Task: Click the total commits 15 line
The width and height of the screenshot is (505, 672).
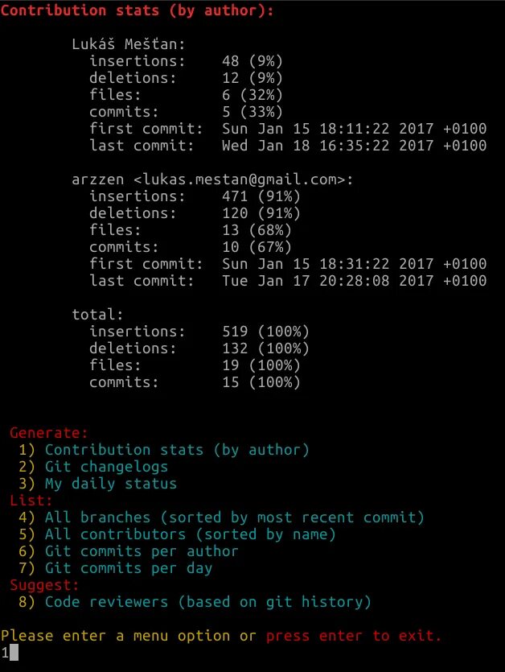Action: [x=195, y=382]
